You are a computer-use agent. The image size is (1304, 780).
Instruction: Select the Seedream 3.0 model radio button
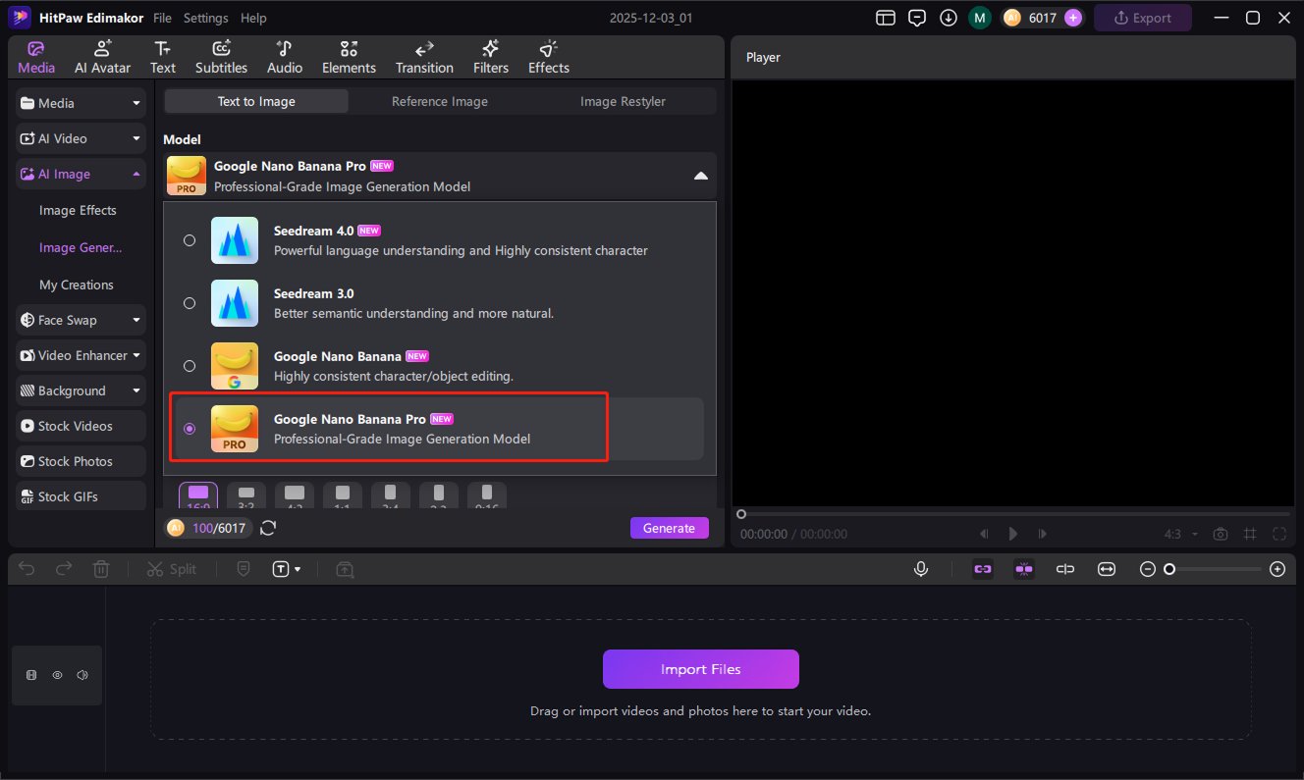[x=190, y=303]
